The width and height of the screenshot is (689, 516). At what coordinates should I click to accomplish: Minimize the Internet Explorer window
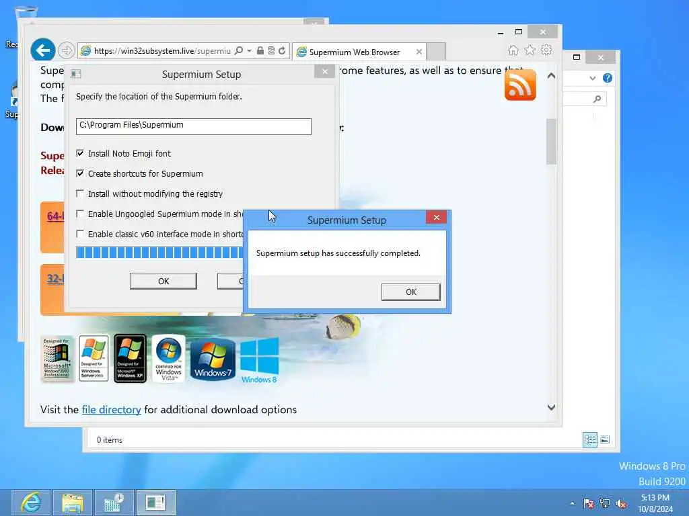[x=501, y=32]
